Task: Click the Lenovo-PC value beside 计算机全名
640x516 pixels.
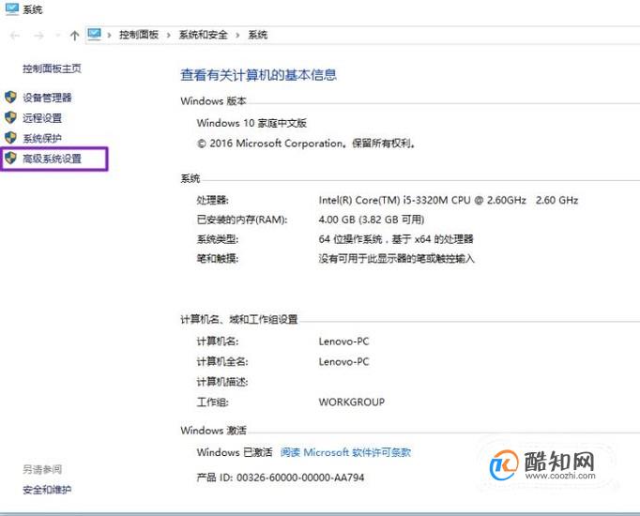Action: click(343, 361)
